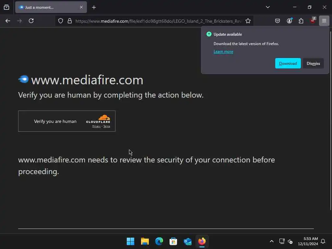Click the mediafire flame logo
The width and height of the screenshot is (332, 249).
(23, 79)
